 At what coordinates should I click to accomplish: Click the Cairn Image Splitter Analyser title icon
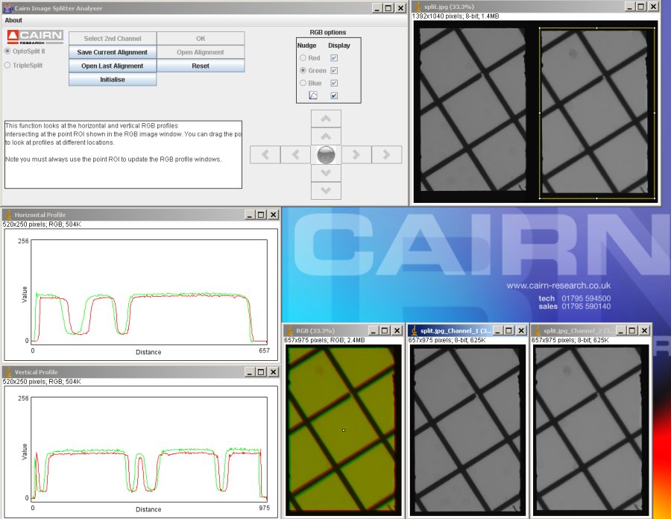7,8
